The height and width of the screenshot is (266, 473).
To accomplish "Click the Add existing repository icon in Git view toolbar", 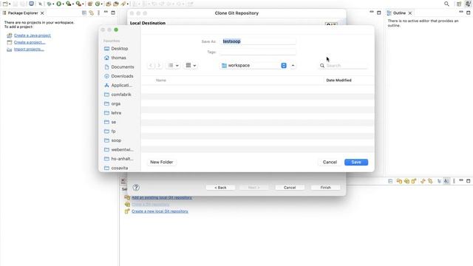I will pyautogui.click(x=399, y=181).
